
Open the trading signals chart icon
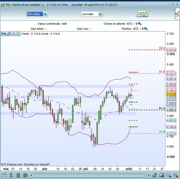[x=142, y=14]
